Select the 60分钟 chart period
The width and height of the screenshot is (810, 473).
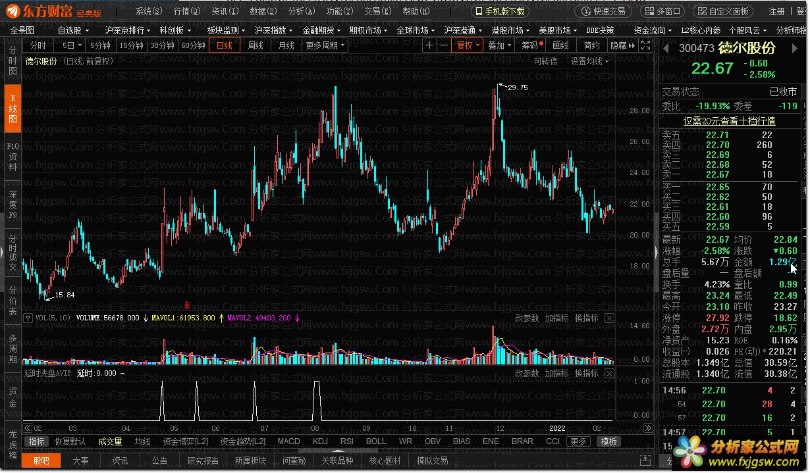tap(193, 45)
